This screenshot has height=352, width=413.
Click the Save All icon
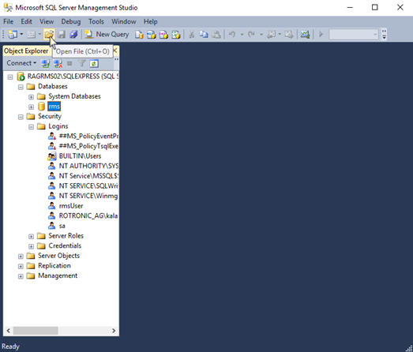pos(73,35)
